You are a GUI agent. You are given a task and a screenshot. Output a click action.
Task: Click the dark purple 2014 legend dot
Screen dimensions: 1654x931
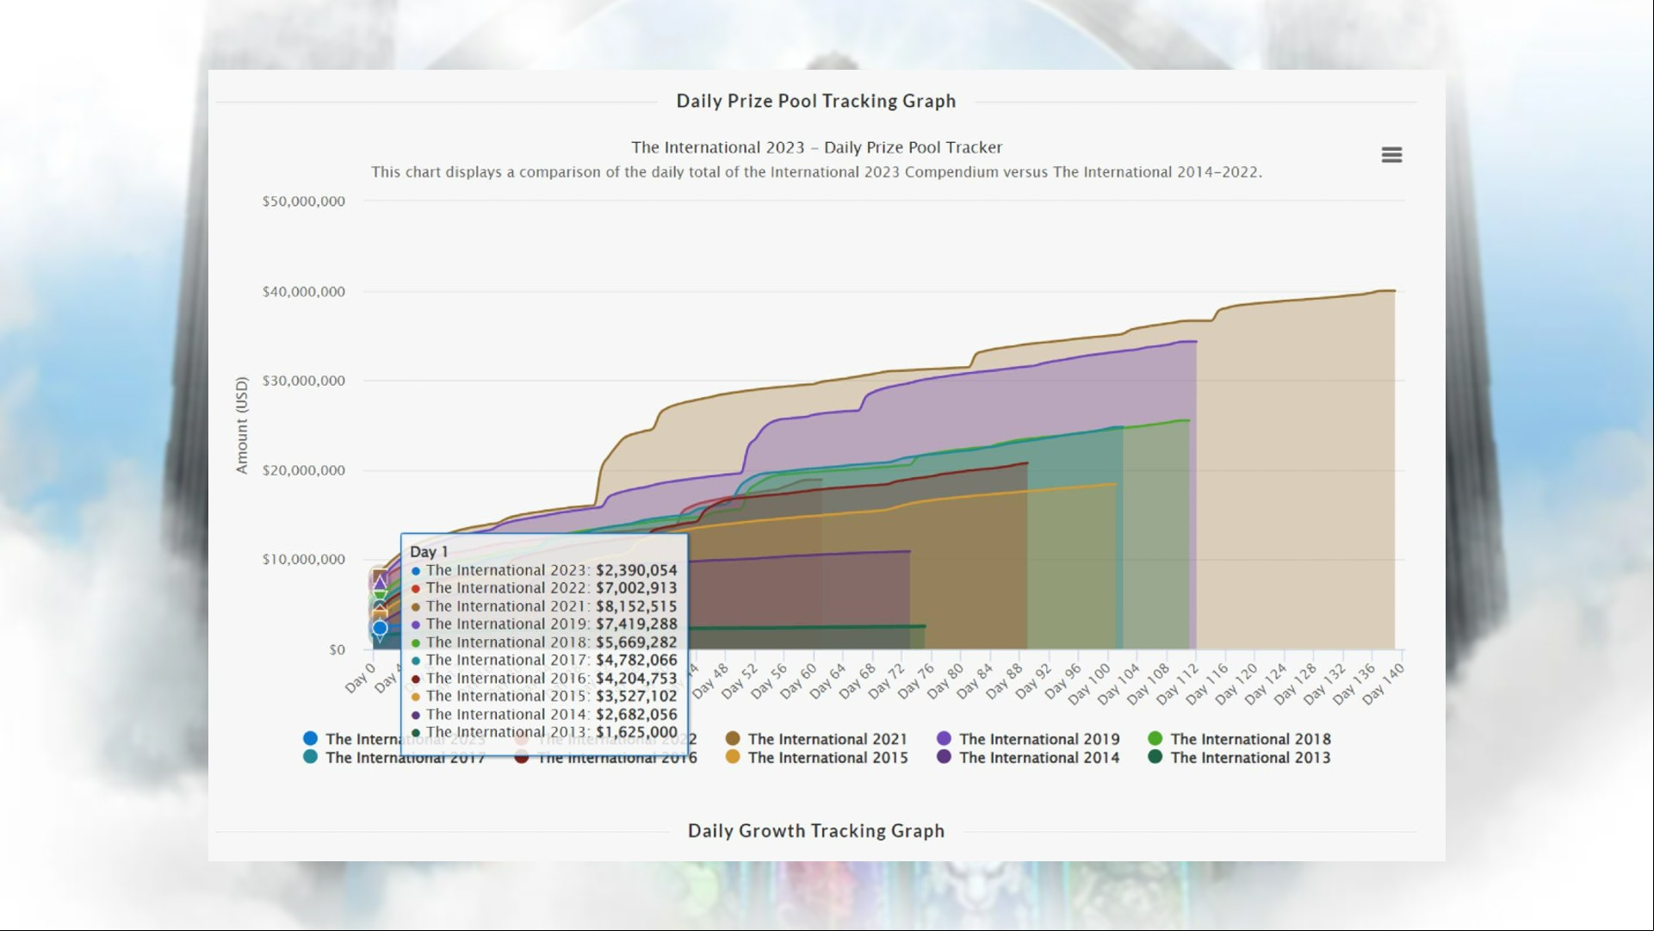945,757
